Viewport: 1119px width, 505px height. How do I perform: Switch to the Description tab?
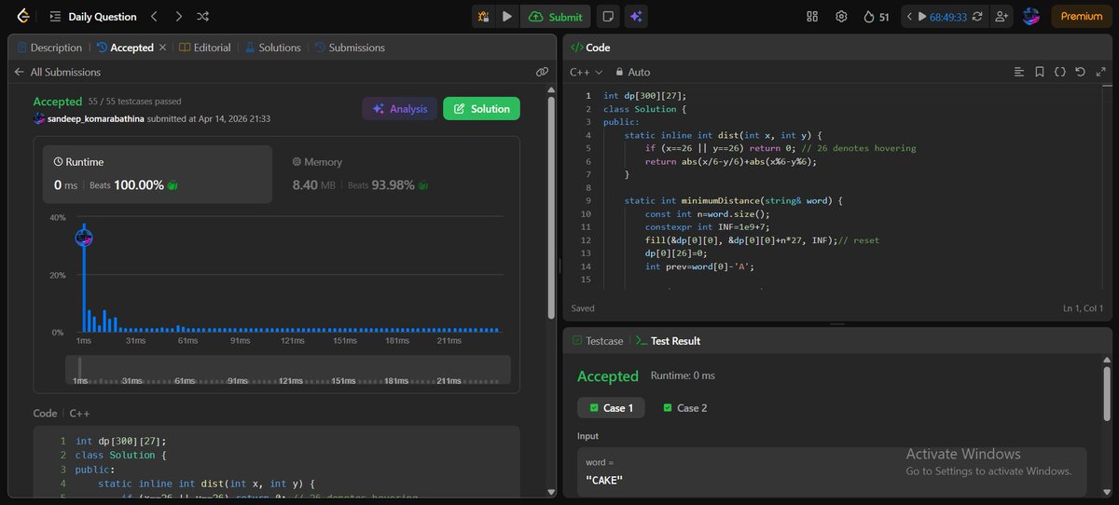49,48
